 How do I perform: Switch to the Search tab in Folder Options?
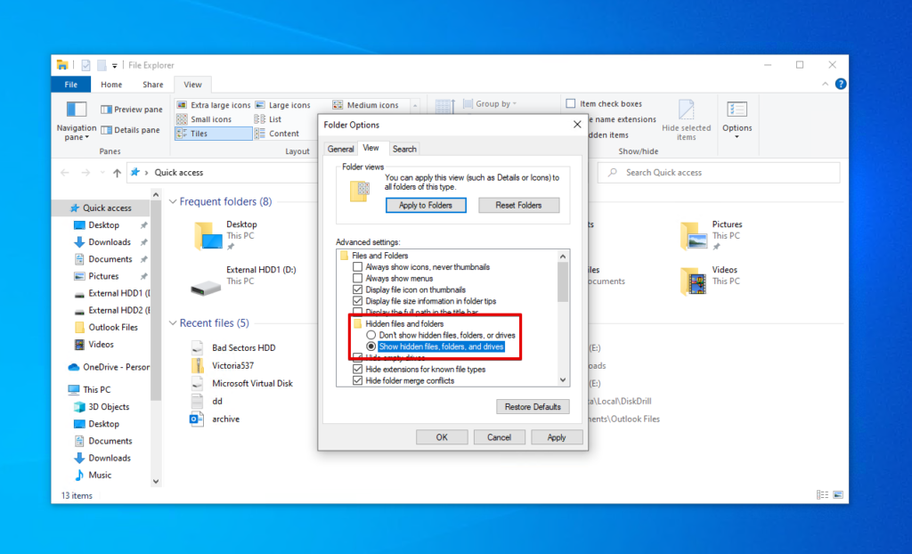pyautogui.click(x=404, y=148)
